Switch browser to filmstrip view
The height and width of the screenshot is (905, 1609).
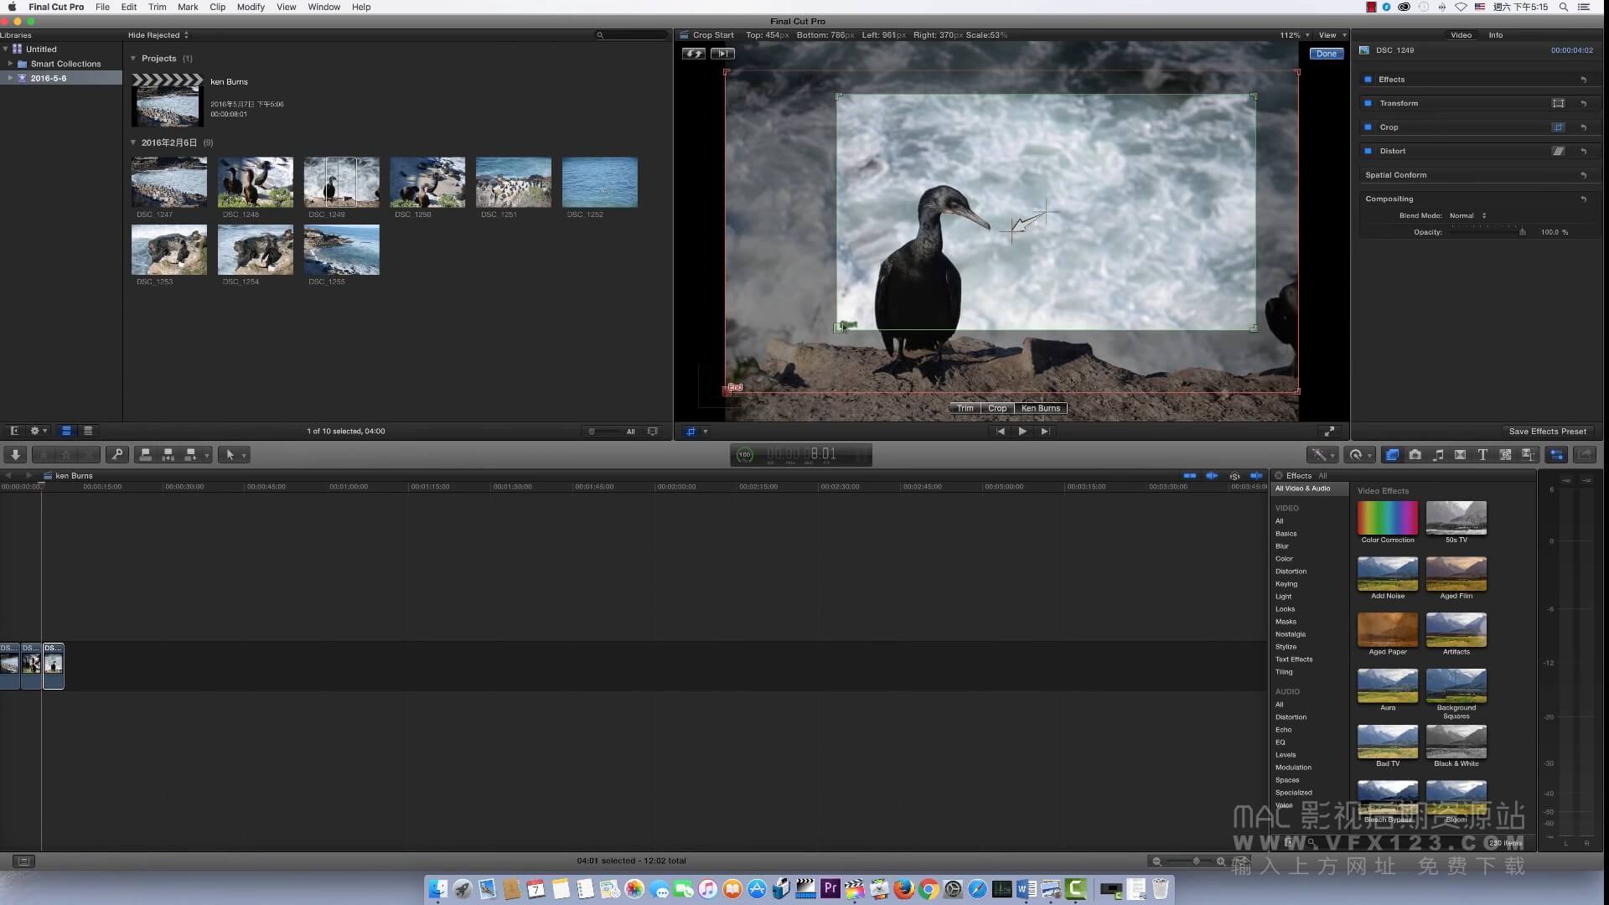(66, 431)
